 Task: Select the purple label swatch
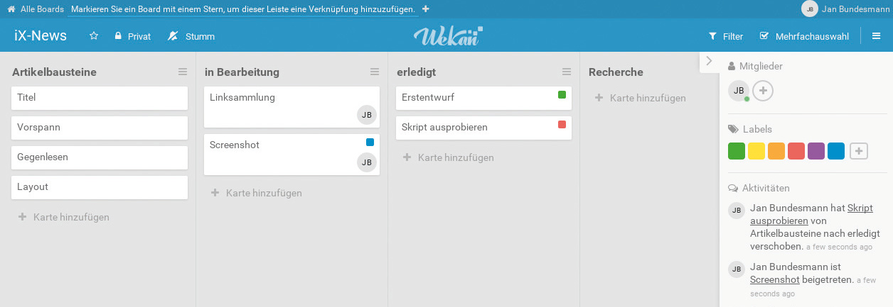coord(816,151)
